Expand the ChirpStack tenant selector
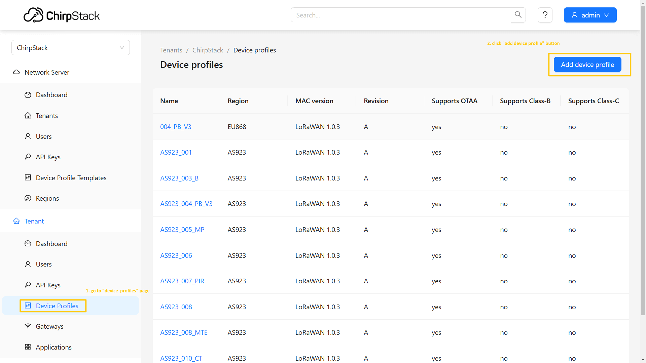 71,48
